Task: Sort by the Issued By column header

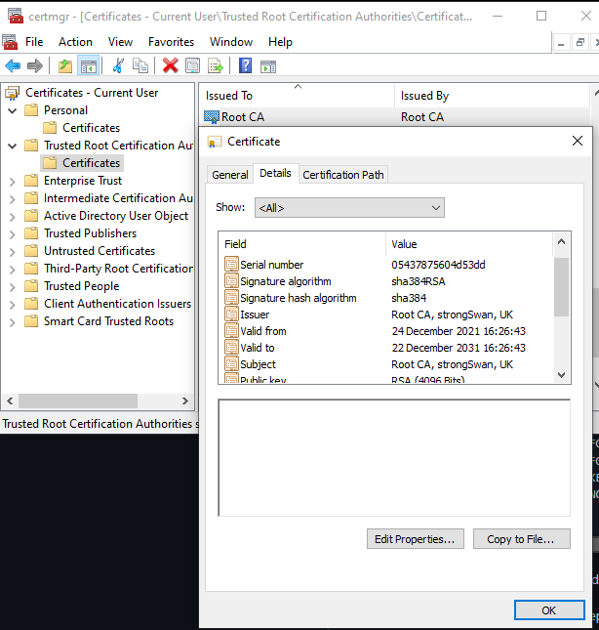Action: coord(492,96)
